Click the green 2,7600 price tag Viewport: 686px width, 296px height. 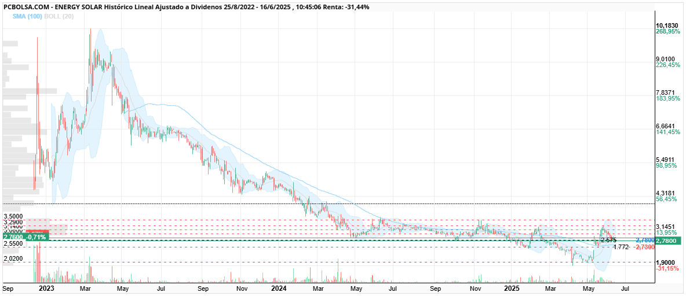tap(13, 236)
